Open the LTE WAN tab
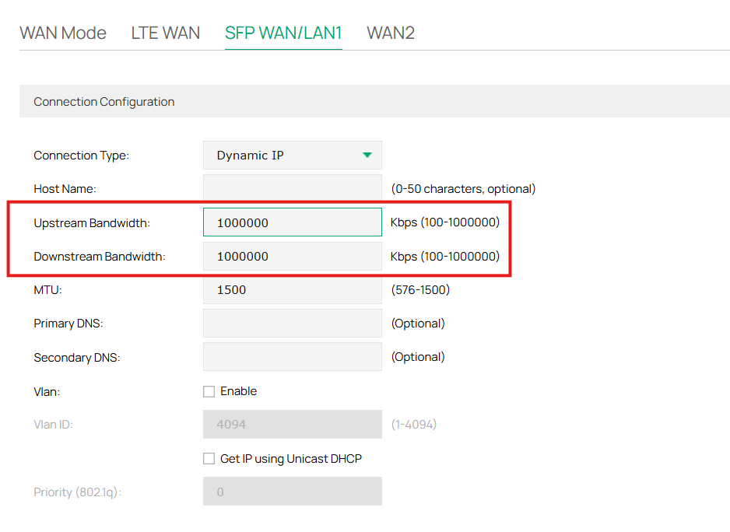 165,33
